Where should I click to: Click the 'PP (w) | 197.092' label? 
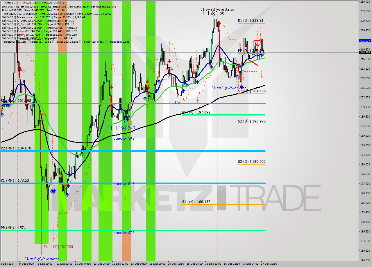[196, 112]
